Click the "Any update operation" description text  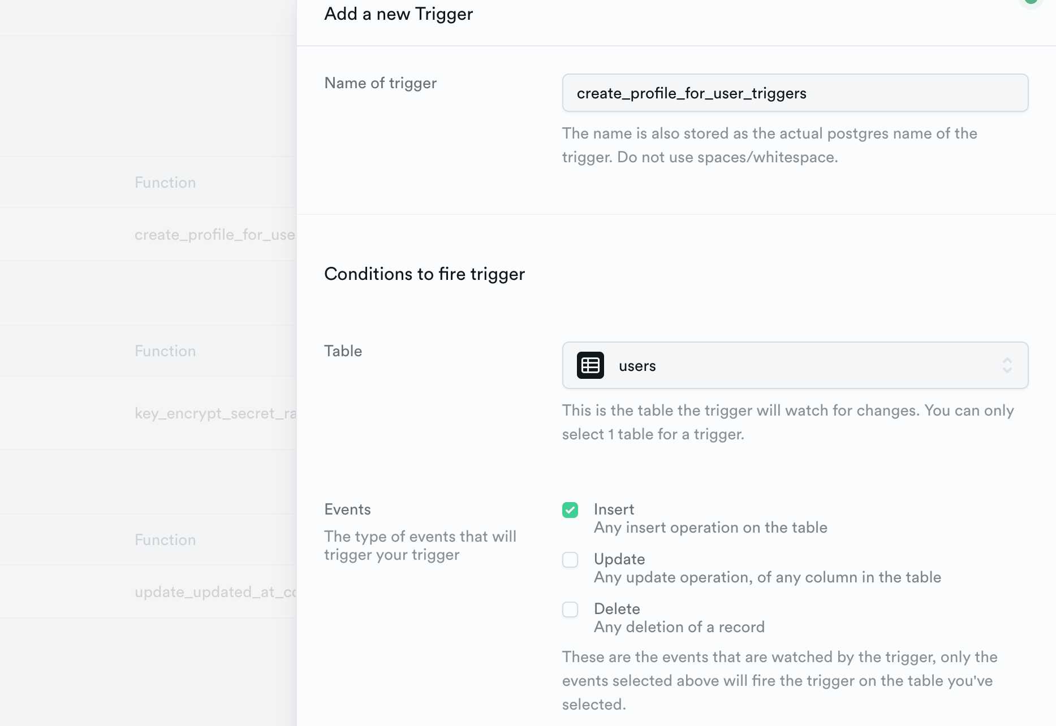point(767,577)
